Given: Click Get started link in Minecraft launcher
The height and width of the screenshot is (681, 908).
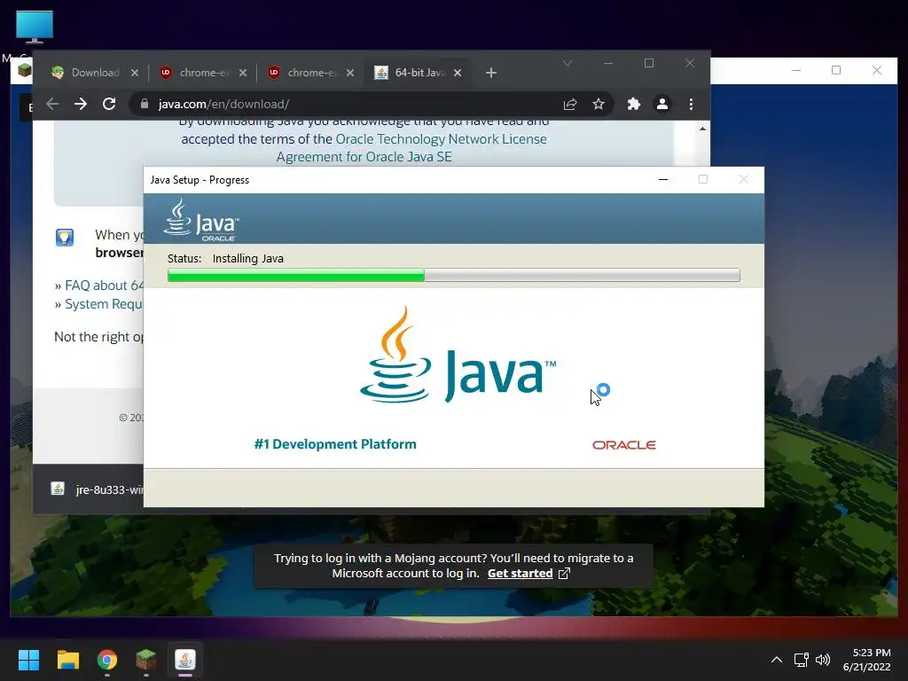Looking at the screenshot, I should click(520, 574).
